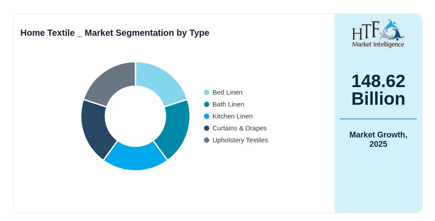The width and height of the screenshot is (435, 221).
Task: Toggle the Upholstery Textiles legend label
Action: pyautogui.click(x=240, y=140)
